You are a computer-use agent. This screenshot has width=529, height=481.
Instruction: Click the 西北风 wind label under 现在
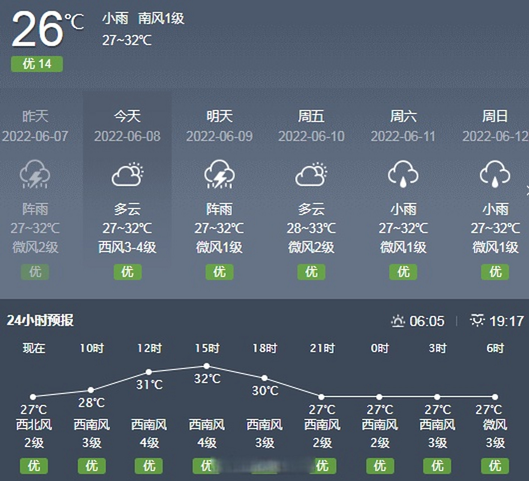coord(34,425)
